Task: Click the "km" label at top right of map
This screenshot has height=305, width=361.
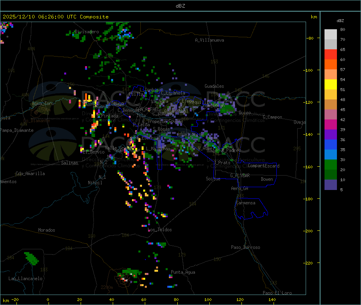Action: [x=314, y=17]
